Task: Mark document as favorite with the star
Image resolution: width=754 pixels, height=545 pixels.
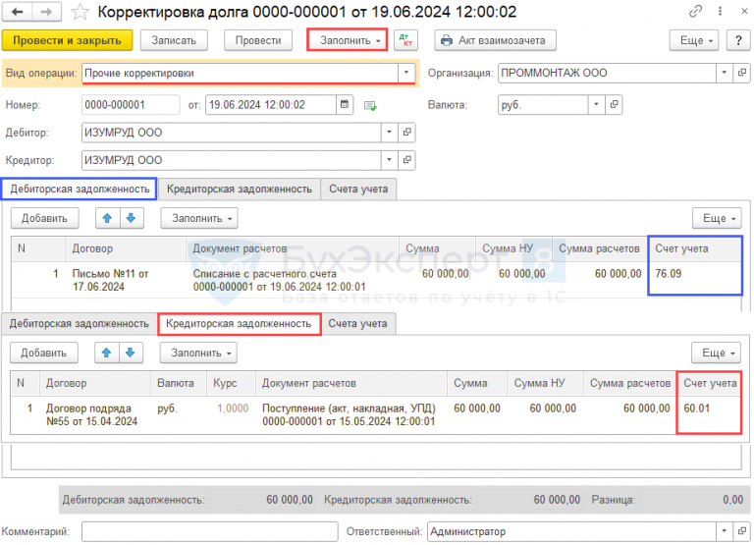Action: (x=80, y=12)
